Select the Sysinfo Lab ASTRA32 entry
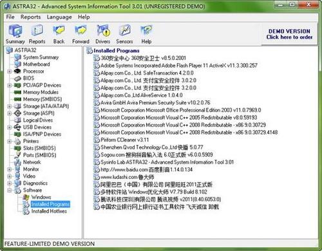 (167, 162)
